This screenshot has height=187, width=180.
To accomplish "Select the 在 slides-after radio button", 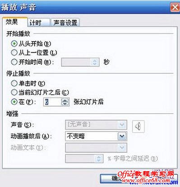I will click(14, 102).
